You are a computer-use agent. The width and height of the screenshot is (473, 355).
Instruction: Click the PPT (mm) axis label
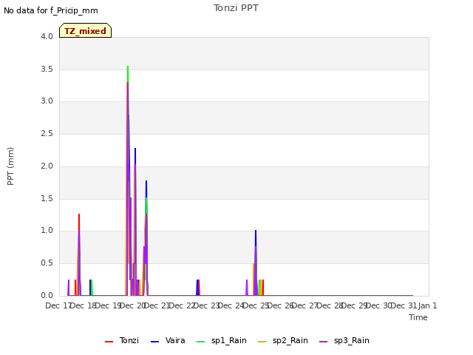[x=10, y=166]
